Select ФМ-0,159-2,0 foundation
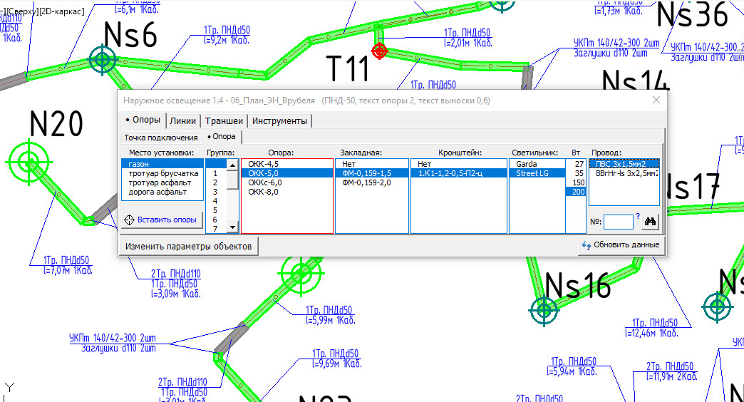 [372, 182]
